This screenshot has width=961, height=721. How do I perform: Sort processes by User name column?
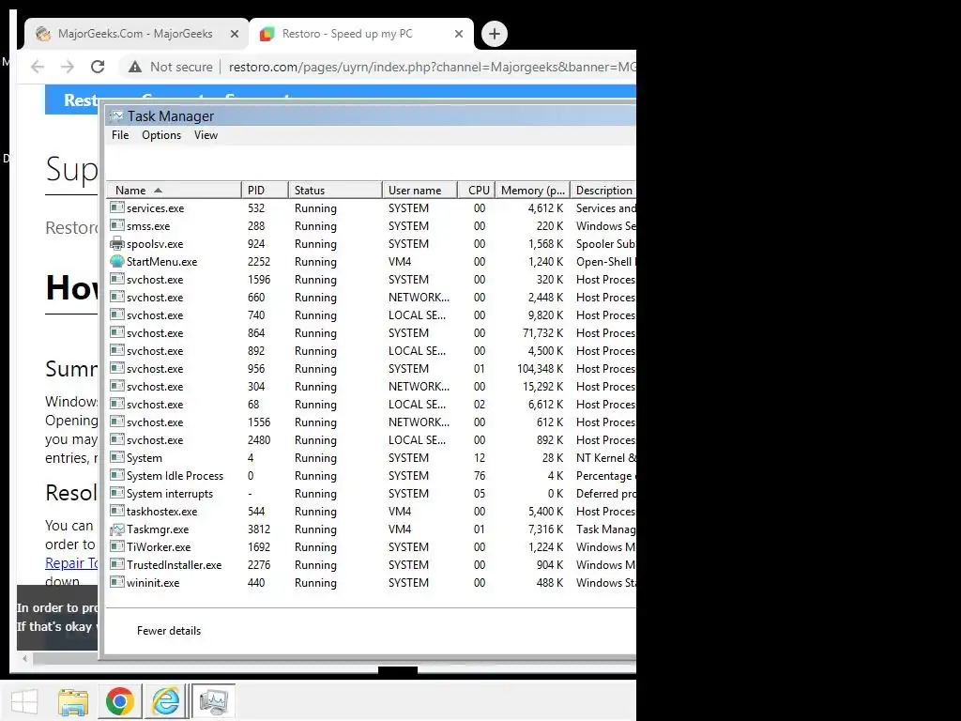click(419, 190)
